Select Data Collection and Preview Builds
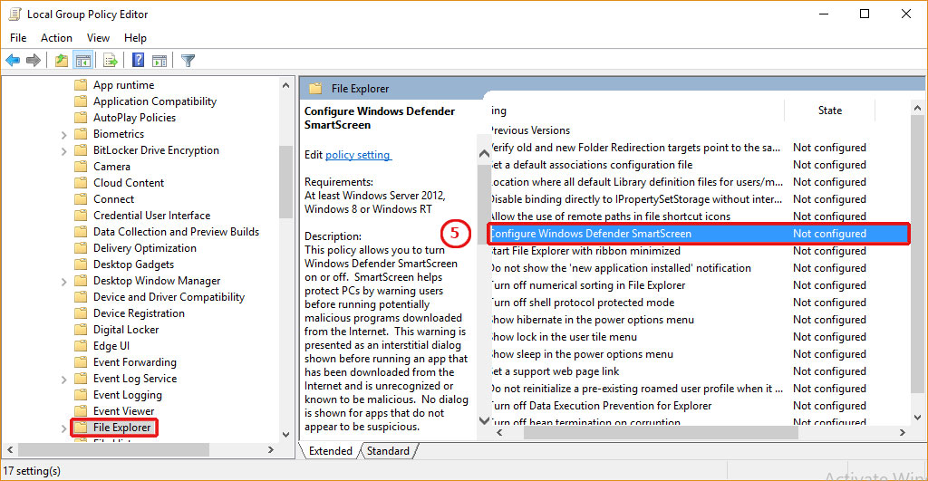The height and width of the screenshot is (481, 928). pyautogui.click(x=176, y=232)
